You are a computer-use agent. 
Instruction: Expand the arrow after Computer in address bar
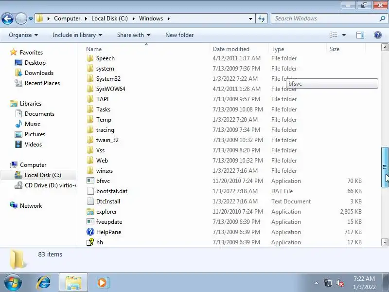[x=86, y=18]
